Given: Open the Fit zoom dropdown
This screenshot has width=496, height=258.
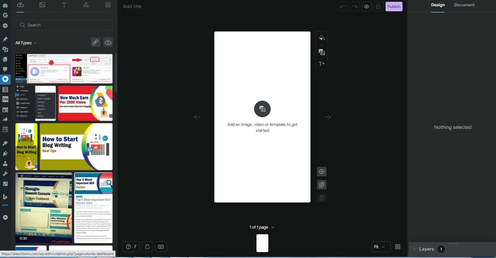Looking at the screenshot, I should tap(380, 247).
